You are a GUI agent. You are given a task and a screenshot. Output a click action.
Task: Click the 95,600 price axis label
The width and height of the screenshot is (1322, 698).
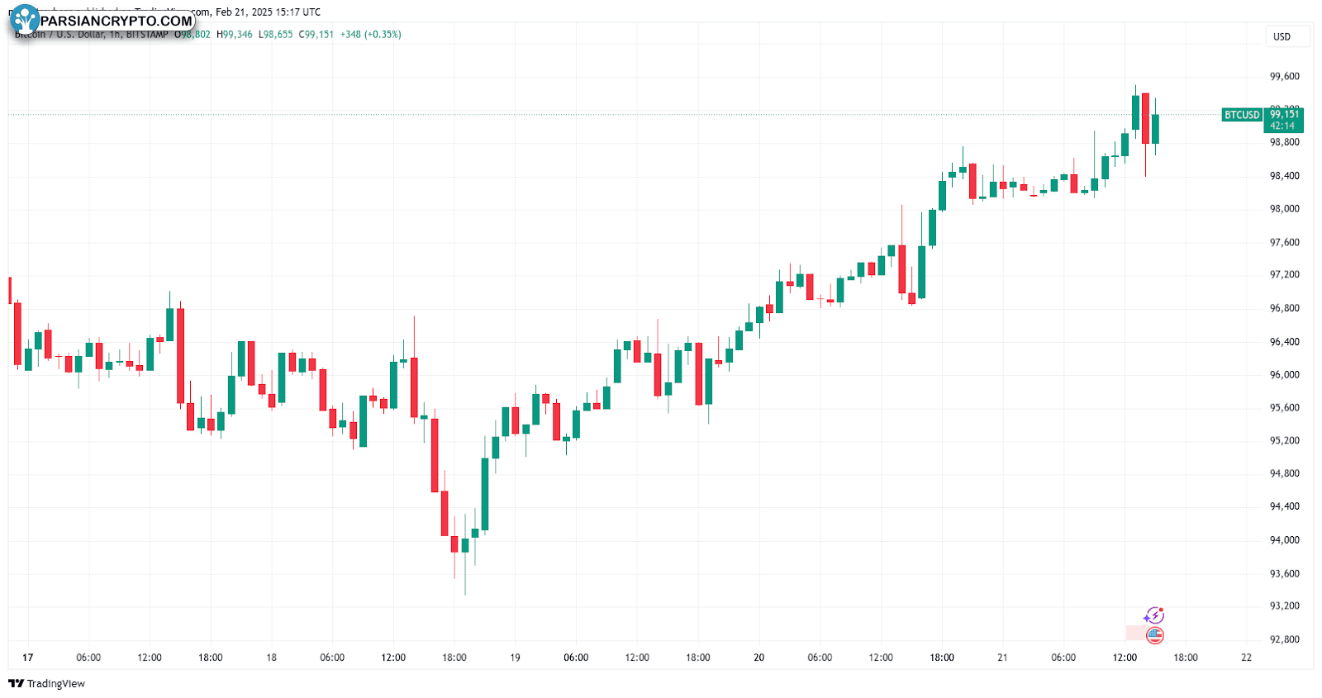1285,408
